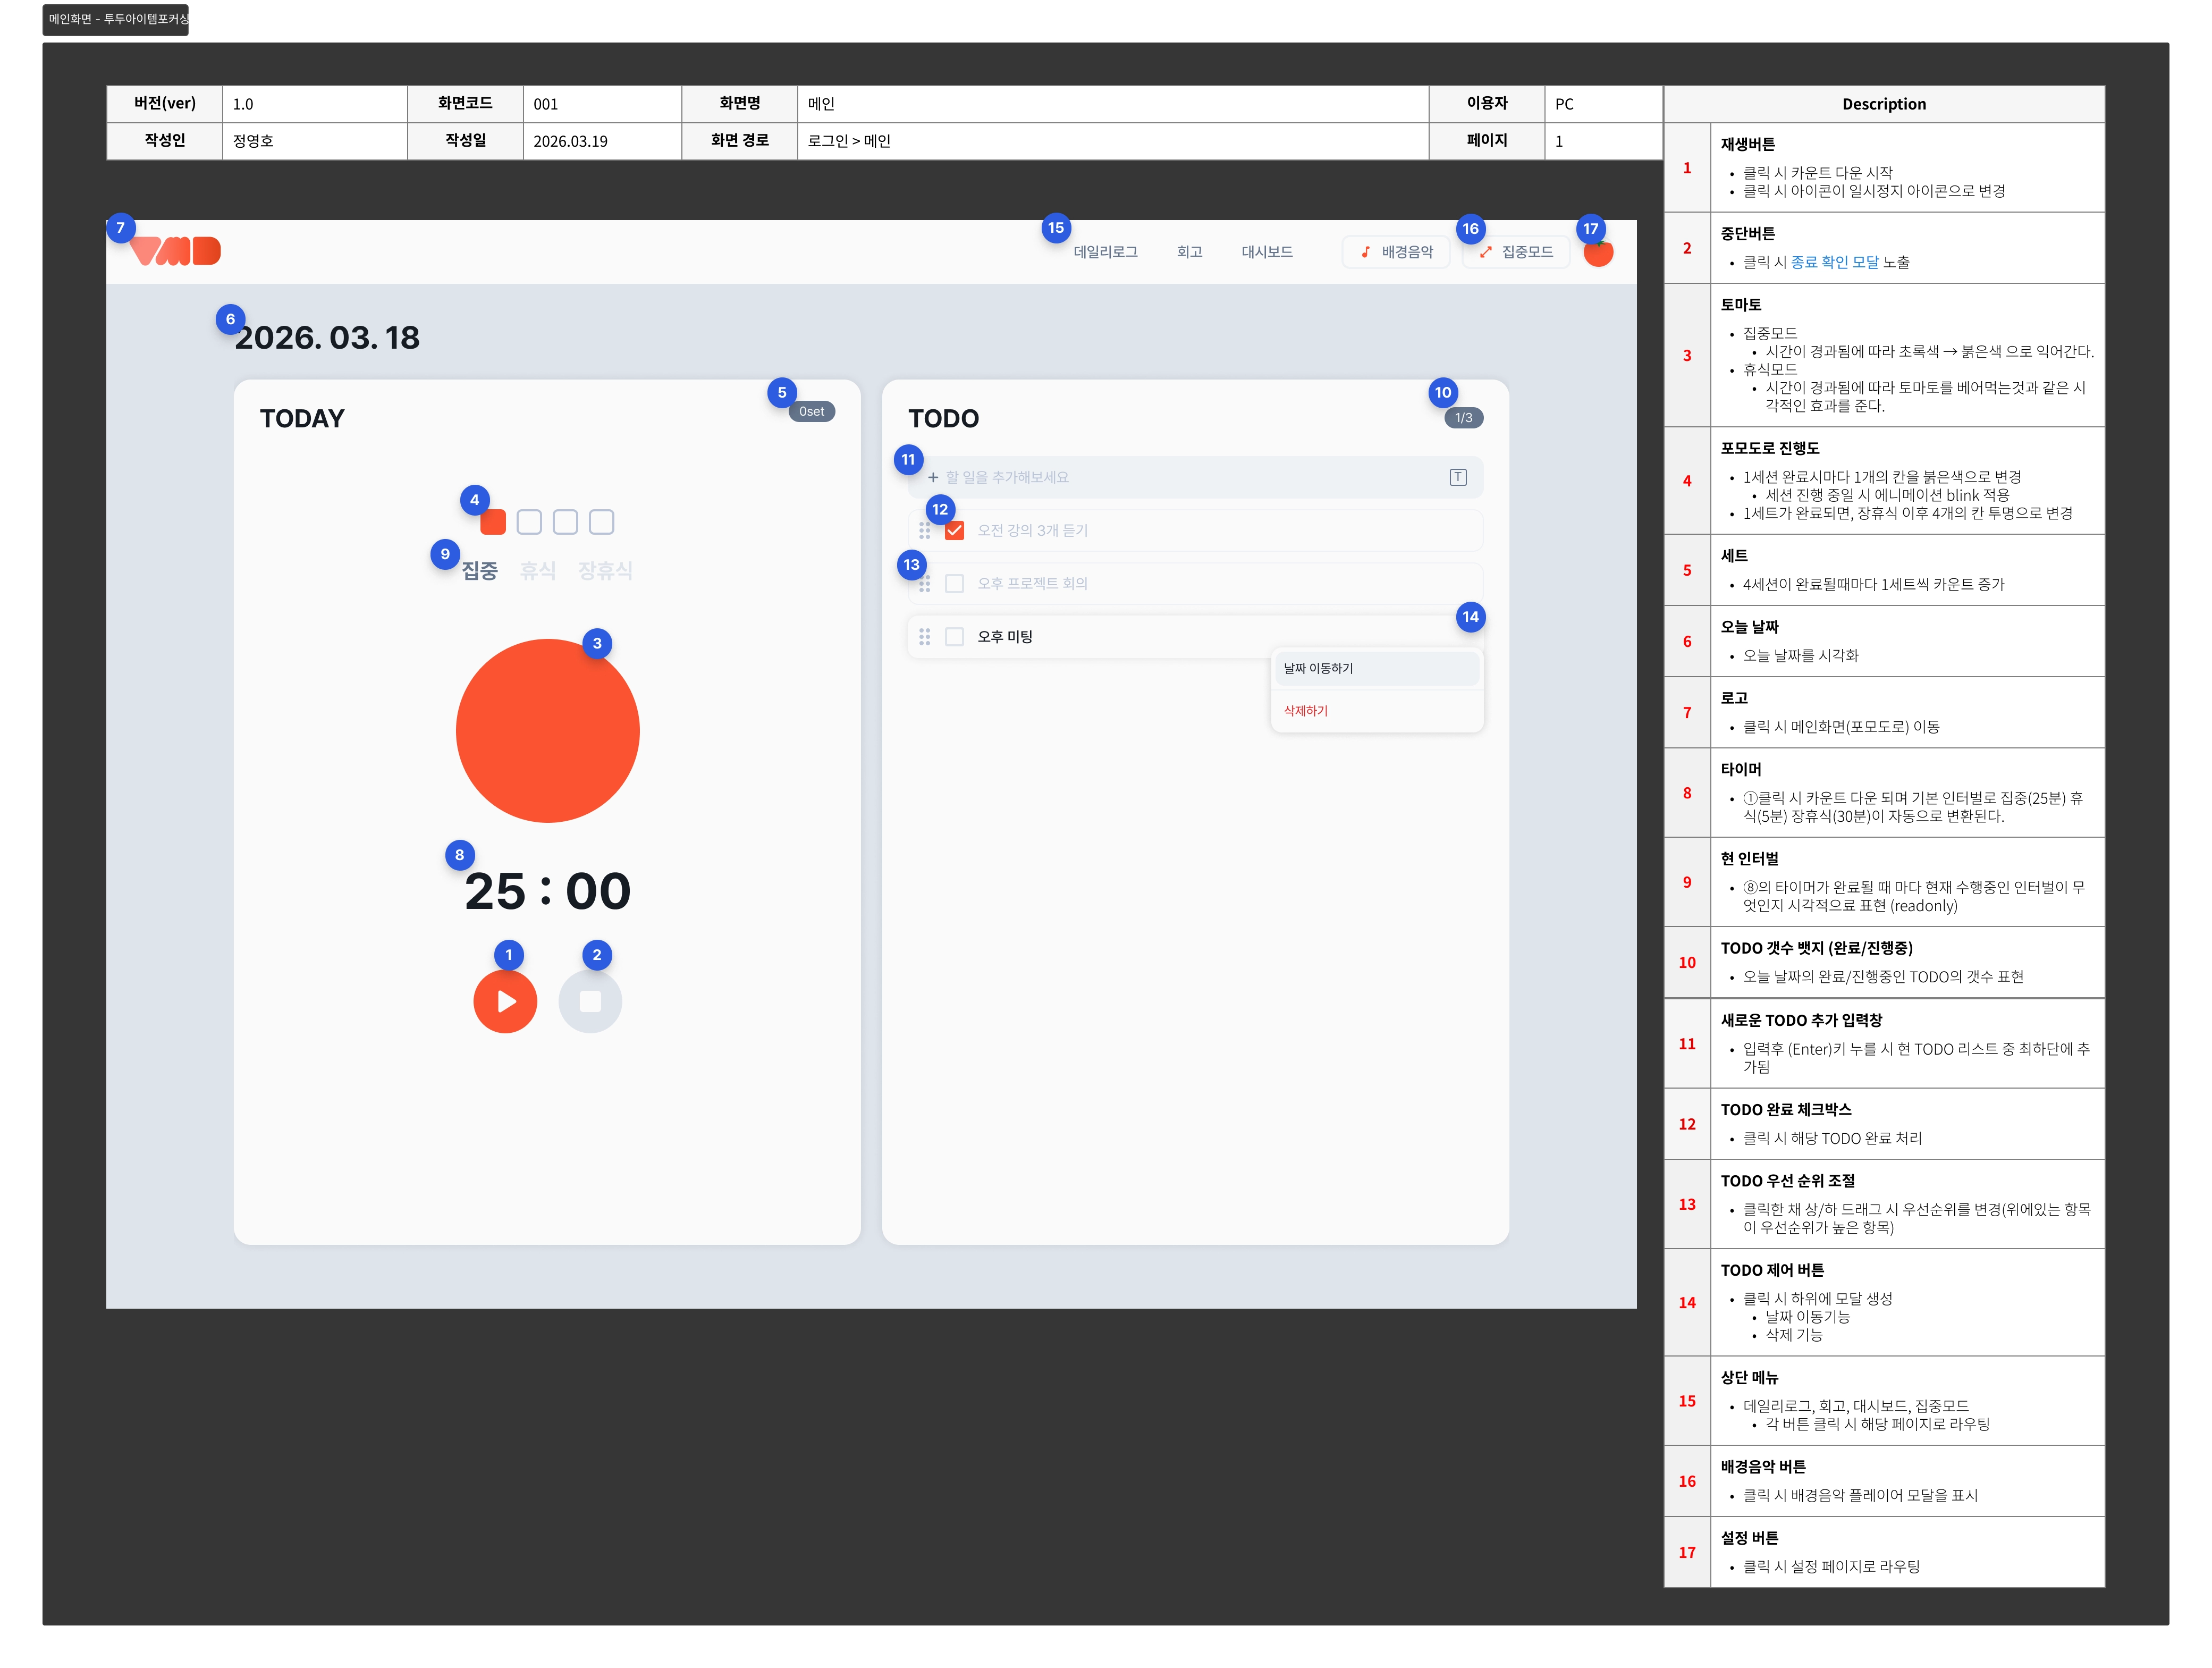The image size is (2212, 1668).
Task: Click the tomato settings icon
Action: [x=1598, y=253]
